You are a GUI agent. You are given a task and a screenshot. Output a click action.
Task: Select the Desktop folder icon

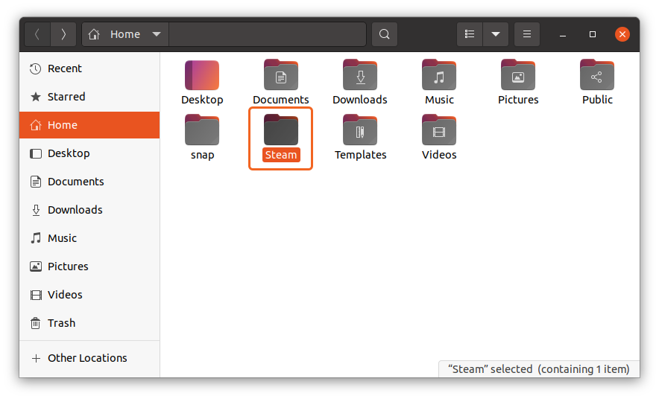coord(202,75)
